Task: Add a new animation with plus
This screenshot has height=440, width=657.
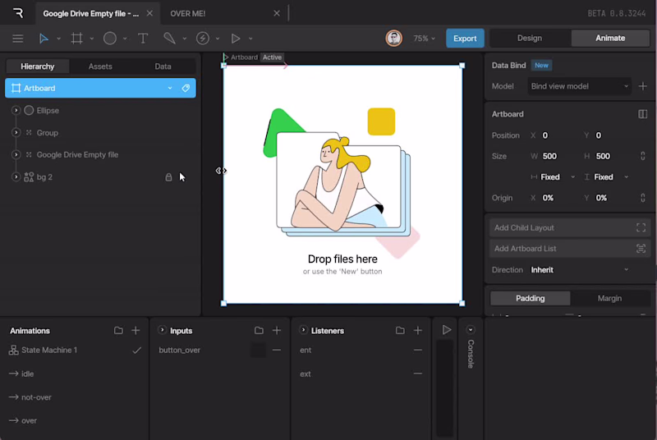Action: click(136, 330)
